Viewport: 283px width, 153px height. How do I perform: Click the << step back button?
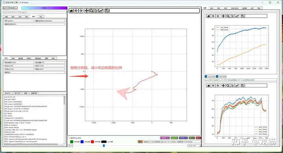[71, 146]
